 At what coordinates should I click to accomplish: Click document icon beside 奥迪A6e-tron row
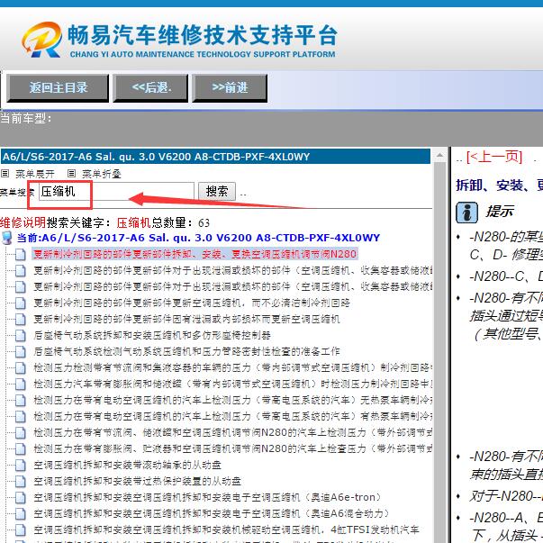[21, 497]
